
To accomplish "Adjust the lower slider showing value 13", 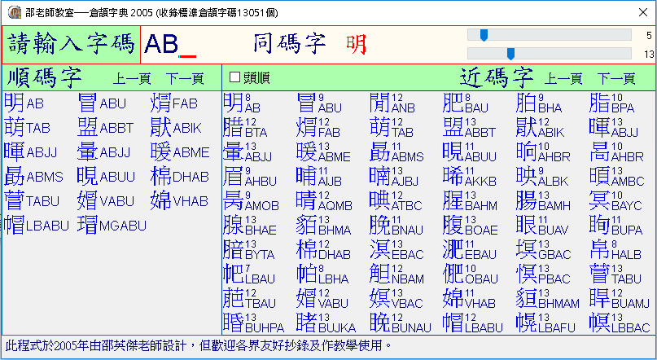I will click(x=550, y=54).
